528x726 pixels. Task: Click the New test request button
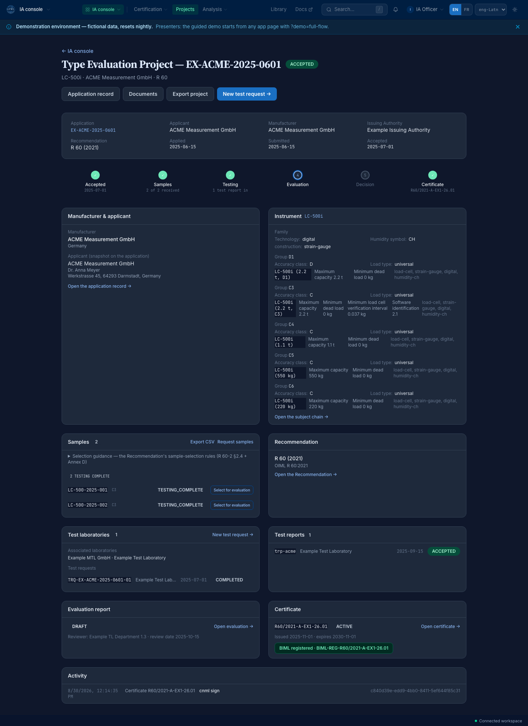247,94
